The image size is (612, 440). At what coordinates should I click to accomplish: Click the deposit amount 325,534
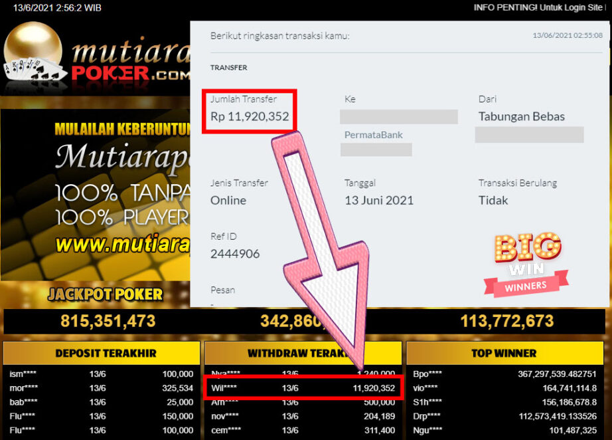(x=178, y=388)
